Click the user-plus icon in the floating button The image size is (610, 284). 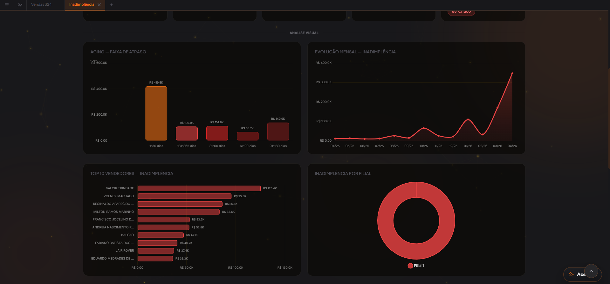tap(571, 274)
